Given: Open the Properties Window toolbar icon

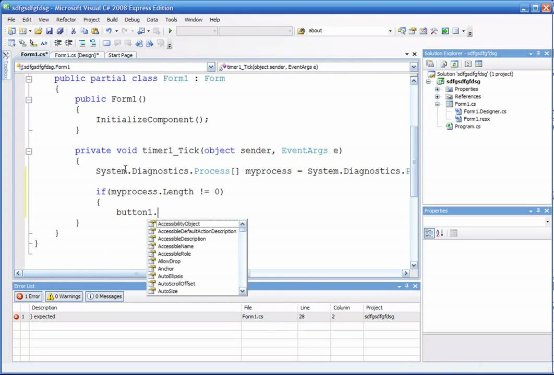Looking at the screenshot, I should (413, 31).
